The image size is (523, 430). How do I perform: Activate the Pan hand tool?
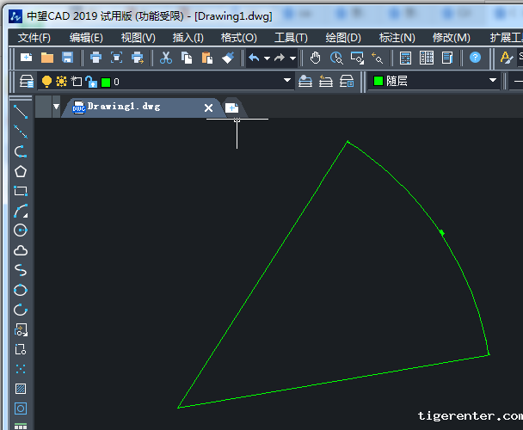[316, 58]
